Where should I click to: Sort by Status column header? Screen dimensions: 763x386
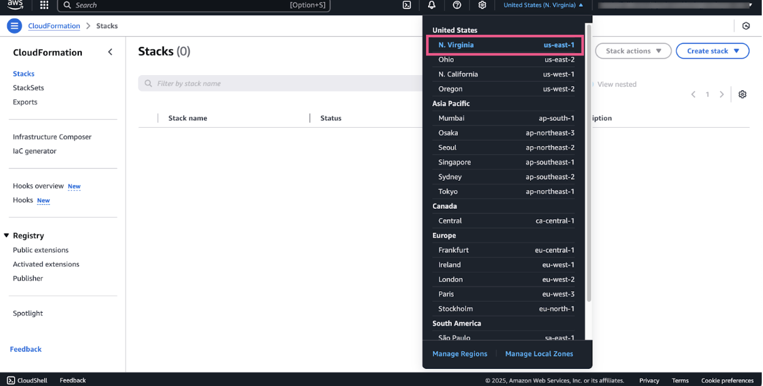click(331, 118)
